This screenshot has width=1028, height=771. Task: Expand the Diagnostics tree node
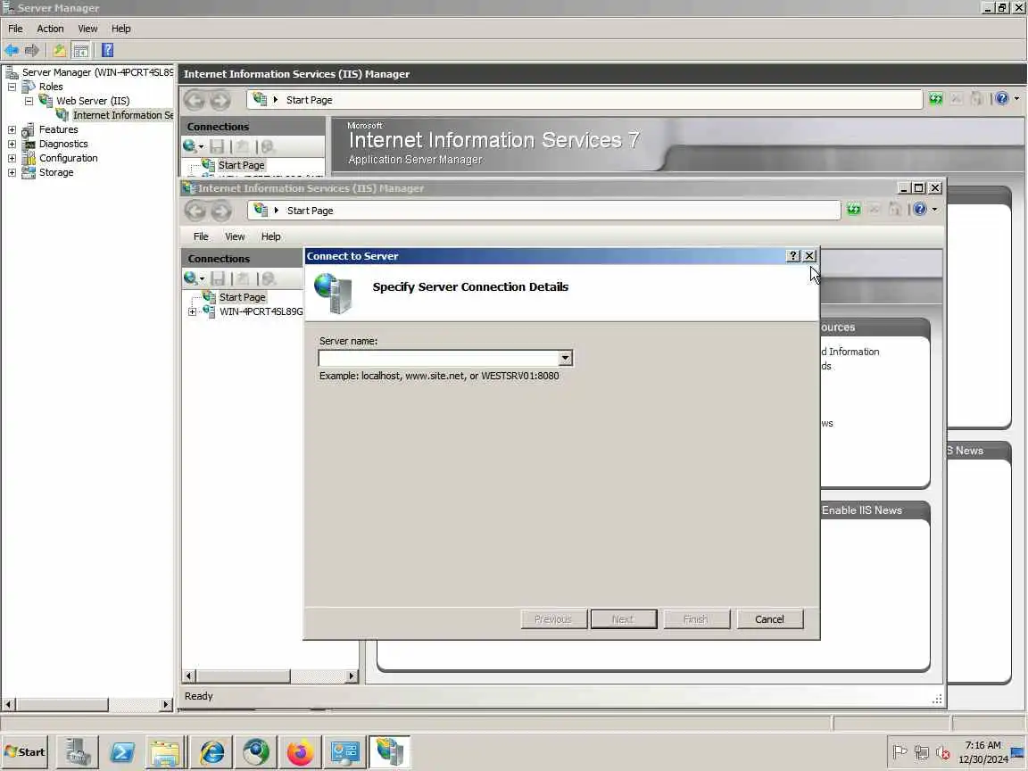[x=12, y=145]
